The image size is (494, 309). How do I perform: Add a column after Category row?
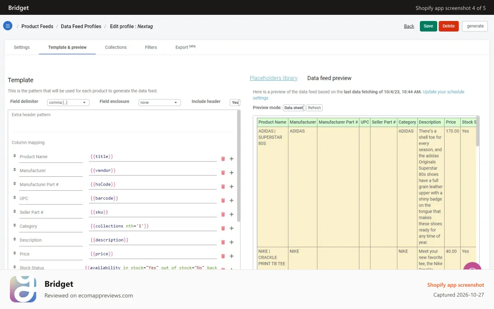point(231,228)
